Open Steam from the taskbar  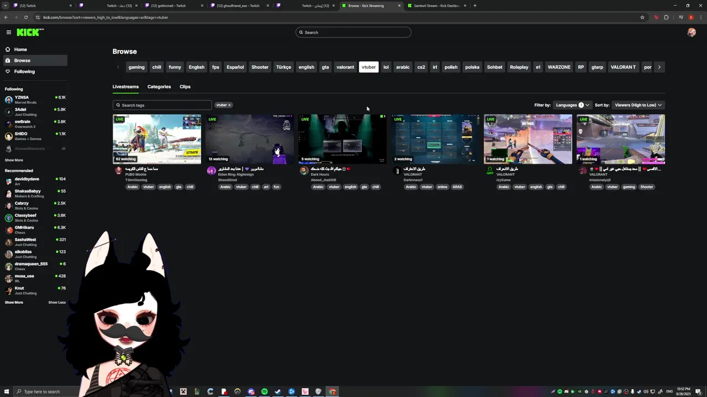(x=278, y=391)
